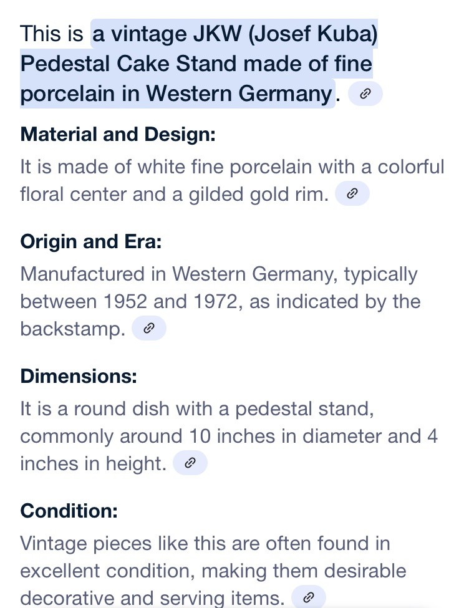Open source link icon after serving items

(308, 597)
